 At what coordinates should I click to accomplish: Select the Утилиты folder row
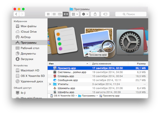pyautogui.click(x=98, y=84)
